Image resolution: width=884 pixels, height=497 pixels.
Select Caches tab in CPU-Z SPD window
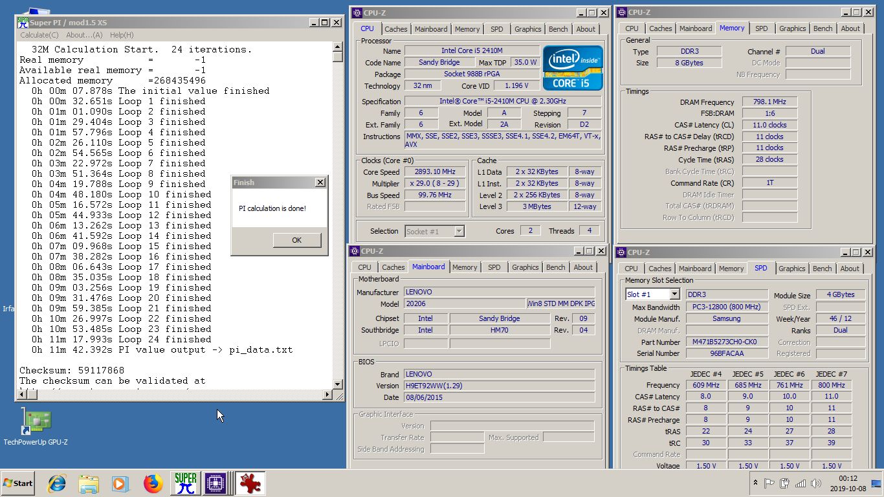click(x=660, y=269)
